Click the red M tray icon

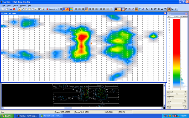pos(175,116)
